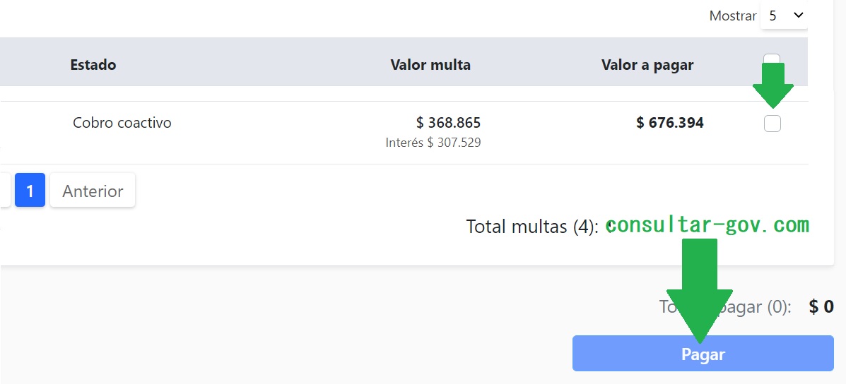Screen dimensions: 846x384
Task: Click the partially hidden button before page 1
Action: [x=4, y=191]
